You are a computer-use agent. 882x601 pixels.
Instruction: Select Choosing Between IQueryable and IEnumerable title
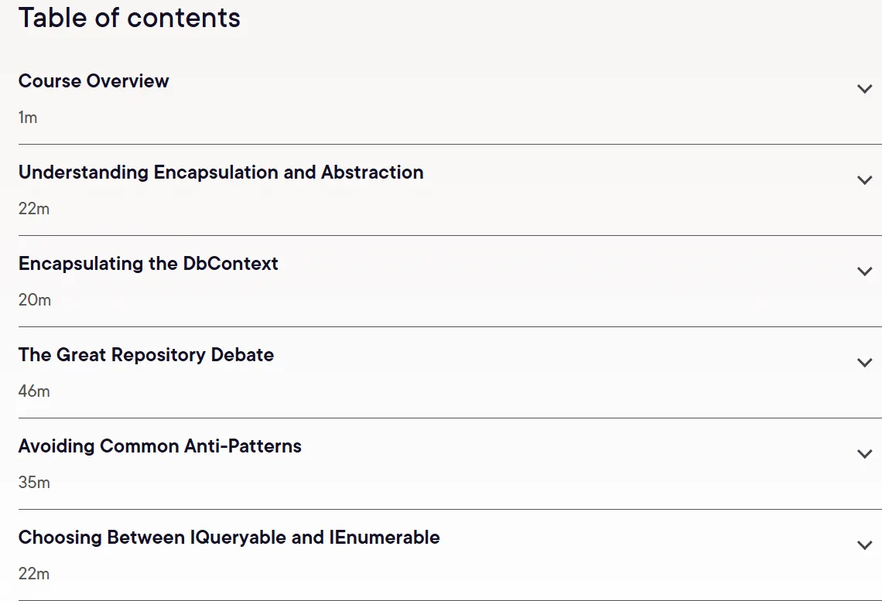click(229, 538)
